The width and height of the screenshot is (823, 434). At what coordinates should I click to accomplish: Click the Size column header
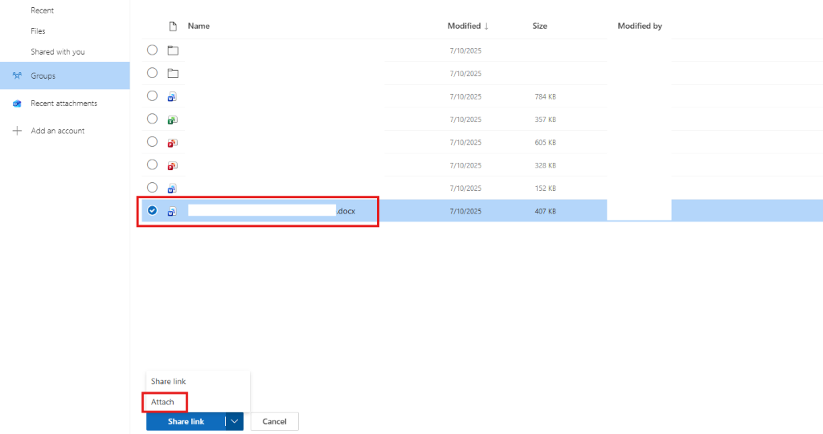[x=539, y=26]
